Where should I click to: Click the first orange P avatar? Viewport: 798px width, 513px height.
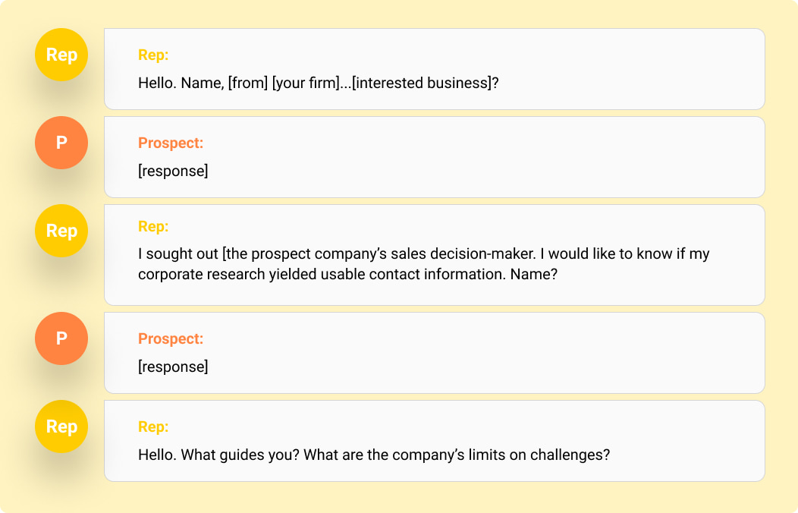61,143
